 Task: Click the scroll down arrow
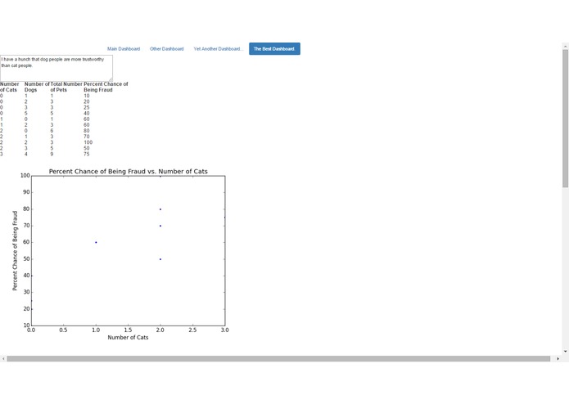[566, 352]
